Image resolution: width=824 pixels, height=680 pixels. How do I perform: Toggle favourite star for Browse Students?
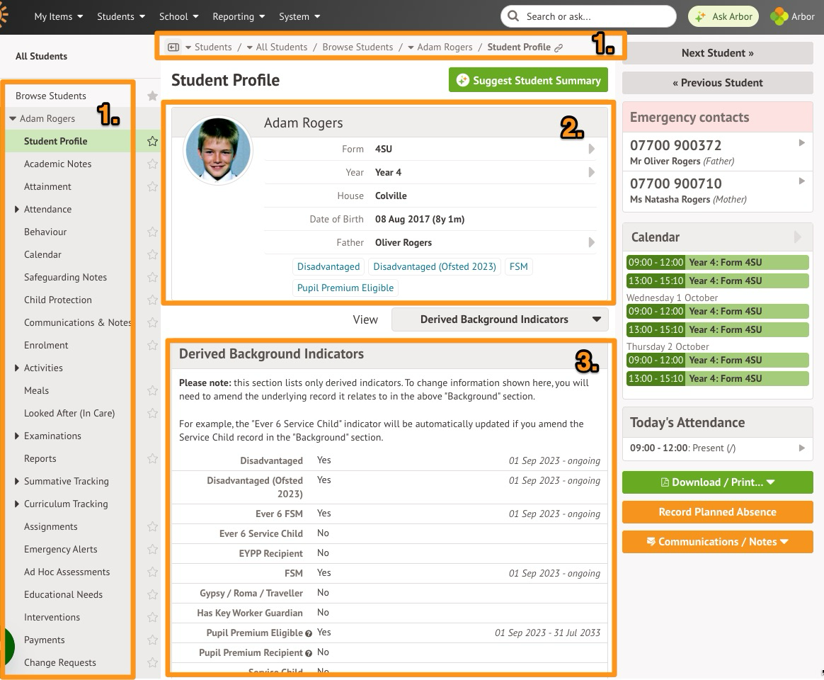click(x=151, y=96)
